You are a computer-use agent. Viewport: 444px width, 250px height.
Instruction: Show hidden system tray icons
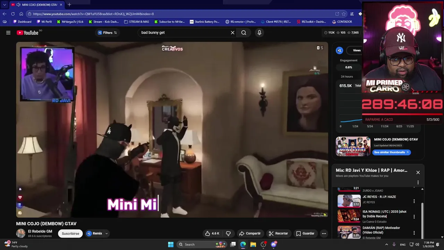pos(386,244)
